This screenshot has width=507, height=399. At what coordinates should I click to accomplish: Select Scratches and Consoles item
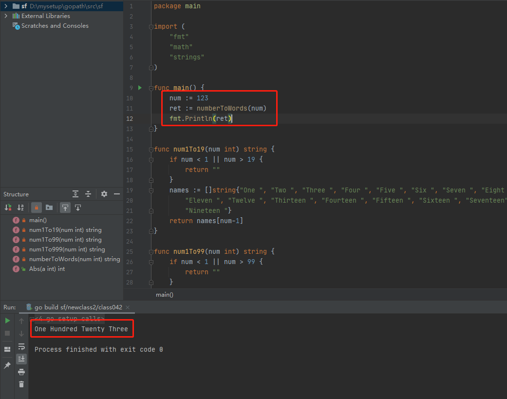point(55,25)
